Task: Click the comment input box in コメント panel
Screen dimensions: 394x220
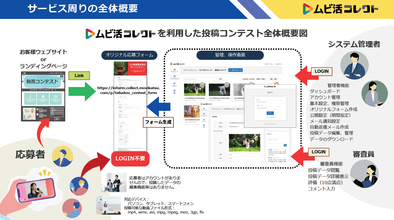Action: pos(278,141)
